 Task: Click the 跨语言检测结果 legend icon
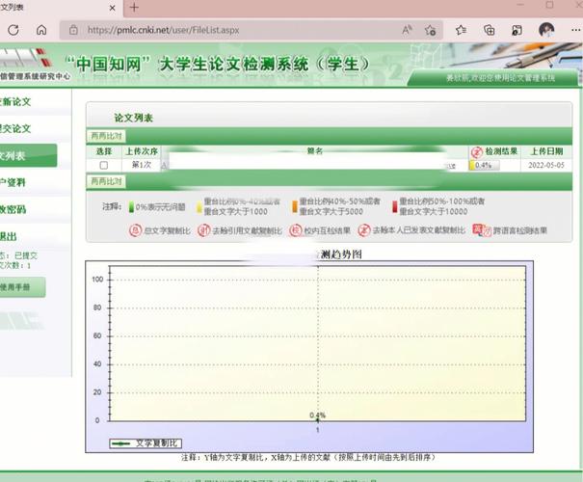(482, 230)
